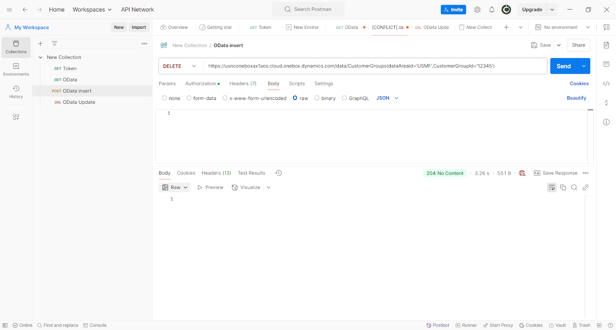Open collection options three-dot menu
Image resolution: width=616 pixels, height=330 pixels.
pos(144,43)
